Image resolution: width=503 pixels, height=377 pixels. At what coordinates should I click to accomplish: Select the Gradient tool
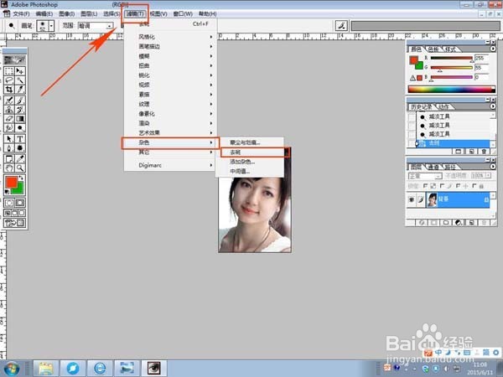click(20, 119)
